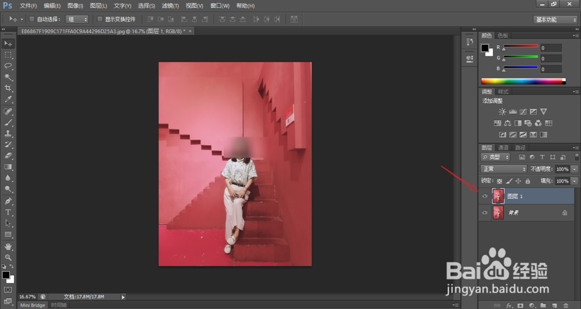Viewport: 581px width, 309px height.
Task: Open the 基本功能 workspace dropdown
Action: 555,20
